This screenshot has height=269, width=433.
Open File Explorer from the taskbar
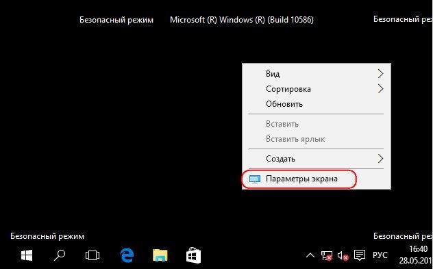tap(160, 255)
